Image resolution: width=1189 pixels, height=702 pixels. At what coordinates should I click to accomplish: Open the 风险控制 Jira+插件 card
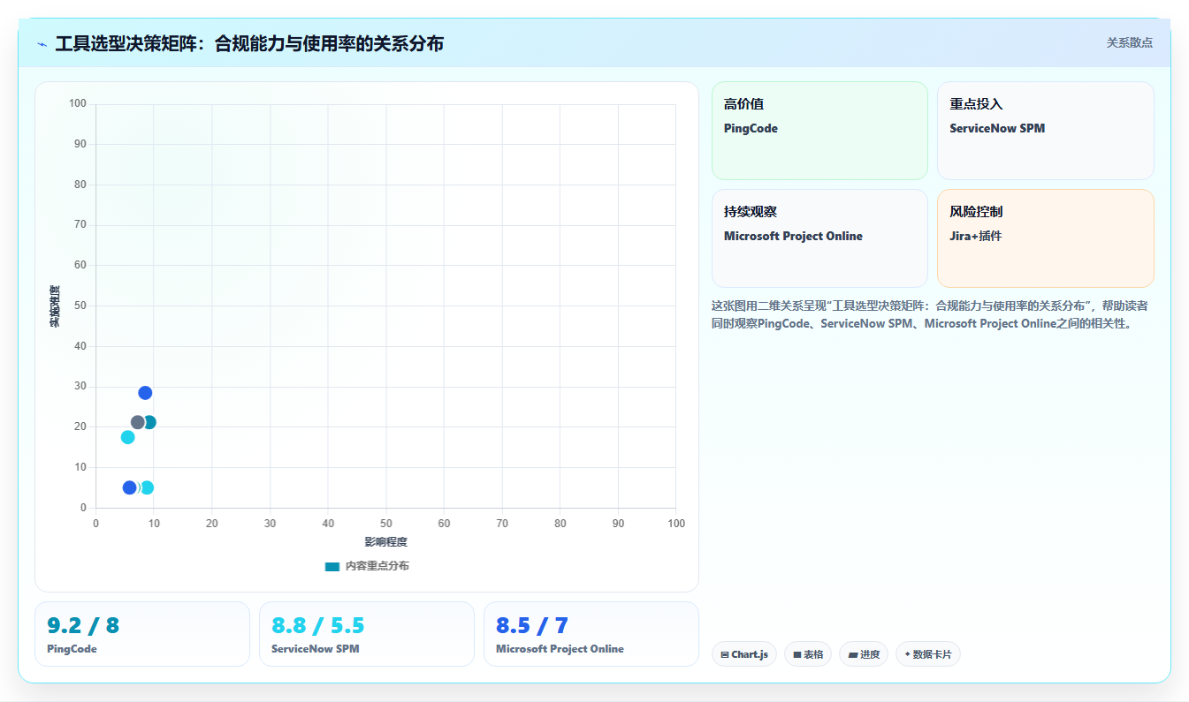1046,238
